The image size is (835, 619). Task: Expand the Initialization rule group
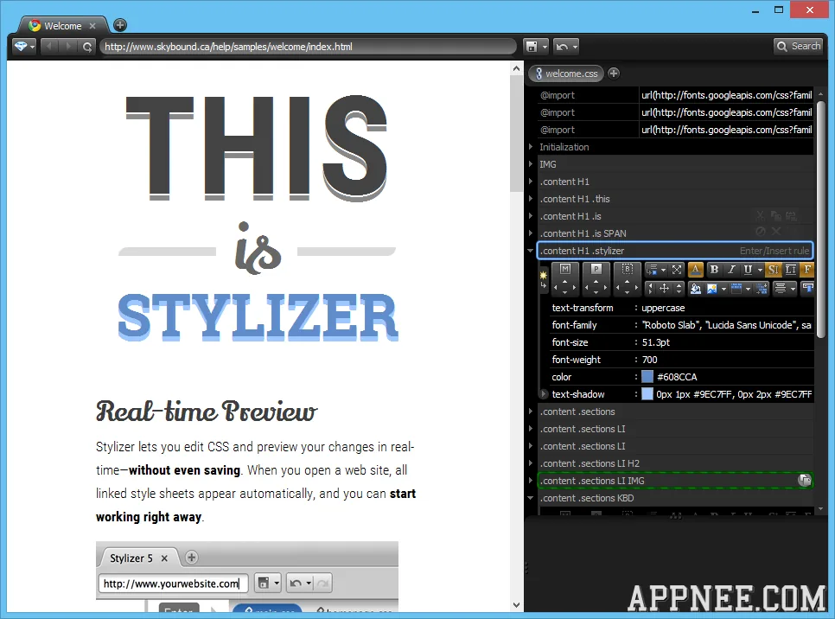(x=531, y=146)
